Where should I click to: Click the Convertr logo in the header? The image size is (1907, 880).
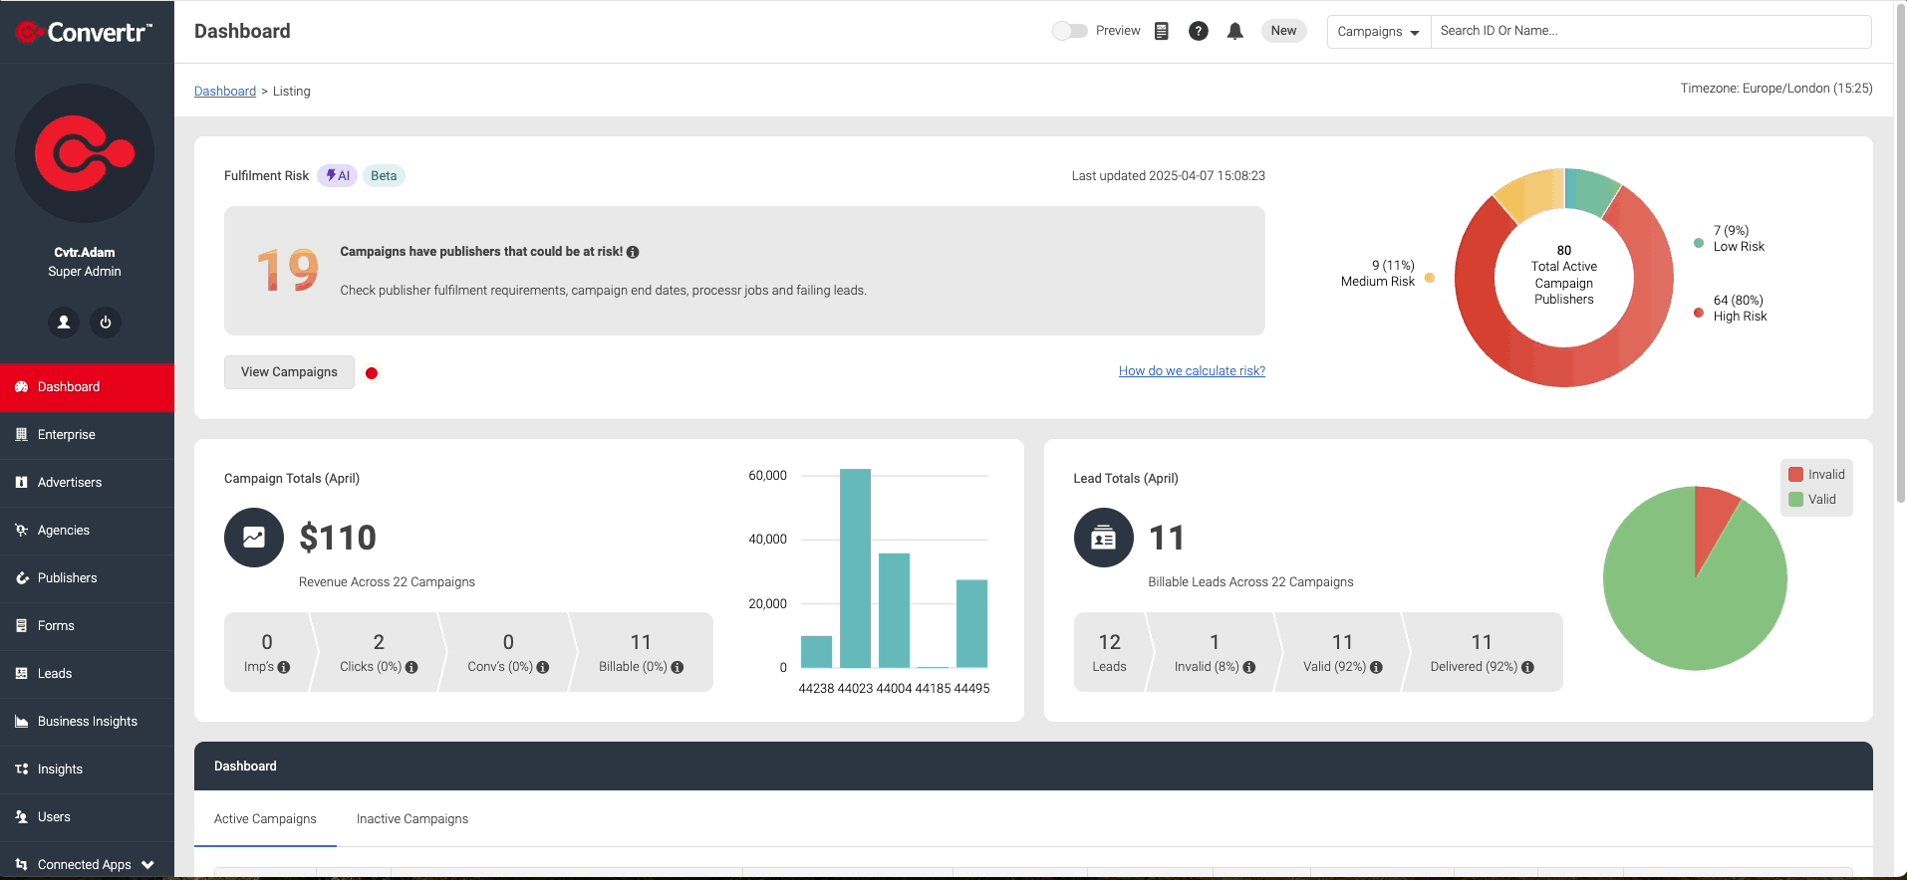(x=85, y=32)
